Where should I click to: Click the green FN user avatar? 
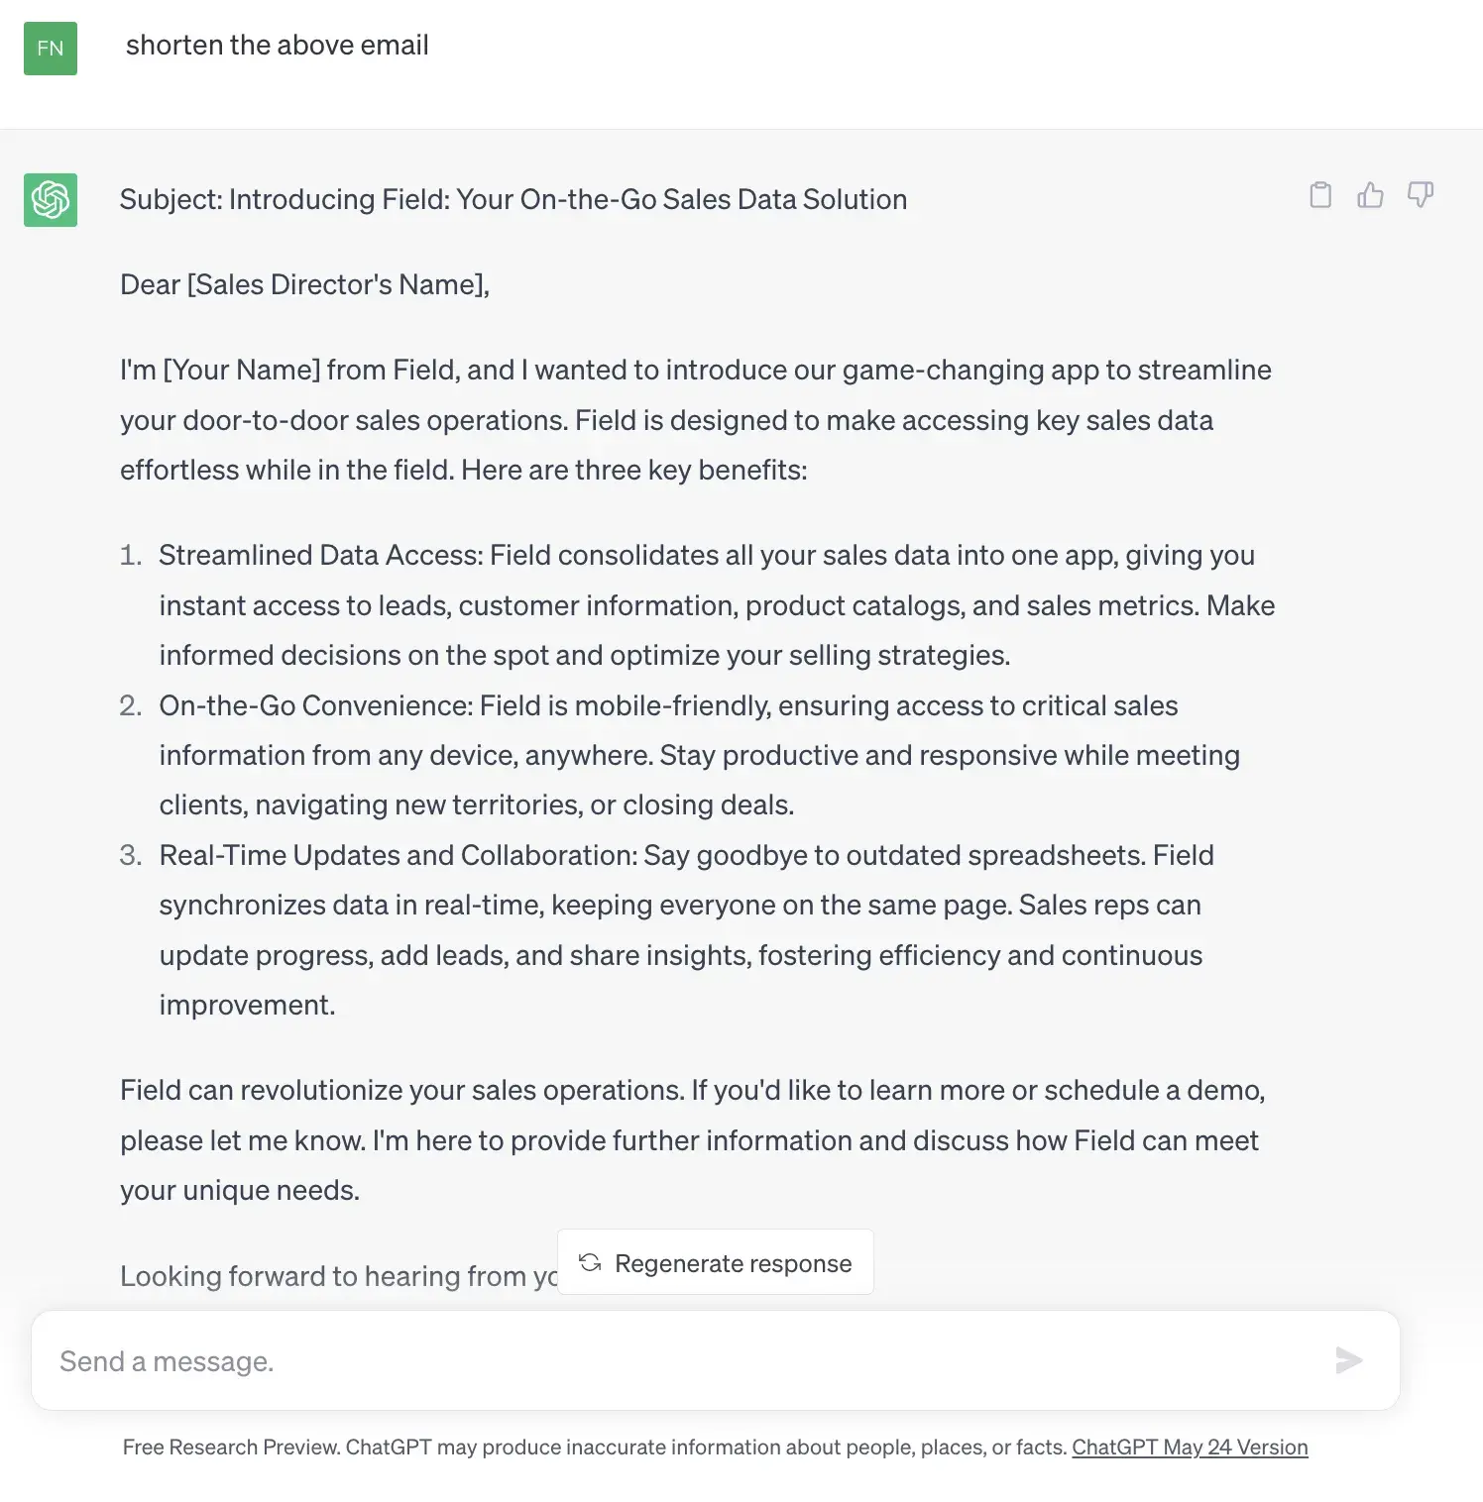tap(51, 49)
